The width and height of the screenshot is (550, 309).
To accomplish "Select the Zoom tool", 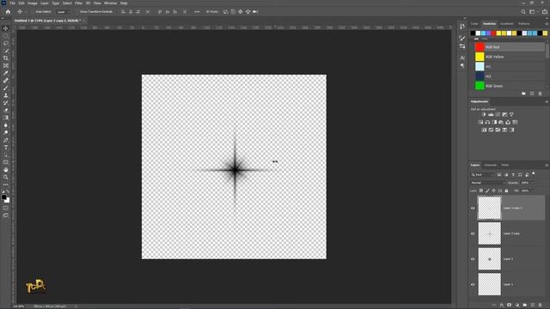I will point(6,178).
